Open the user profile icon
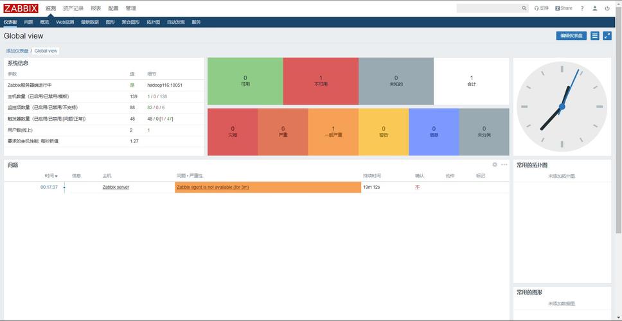 coord(595,8)
